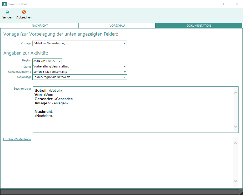
Task: Click into the Beginn date field
Action: coord(47,61)
